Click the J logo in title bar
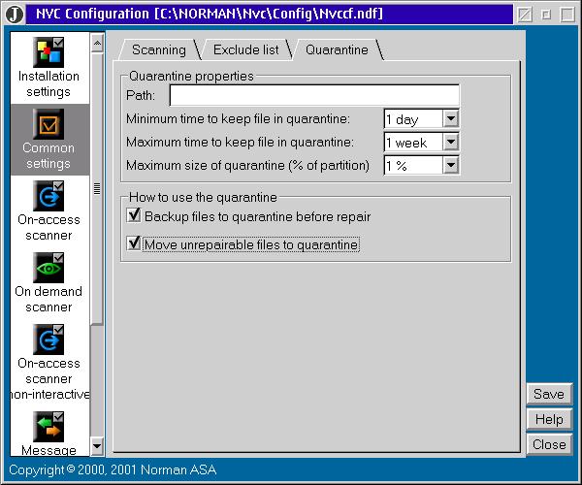The width and height of the screenshot is (582, 485). click(x=15, y=15)
